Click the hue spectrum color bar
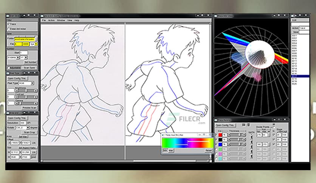This screenshot has width=316, height=183. [x=187, y=143]
